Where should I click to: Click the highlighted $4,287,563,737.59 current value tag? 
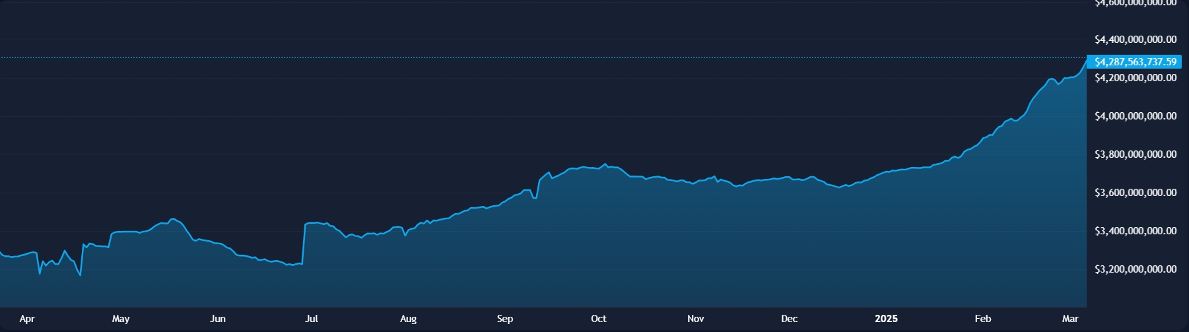(1135, 62)
